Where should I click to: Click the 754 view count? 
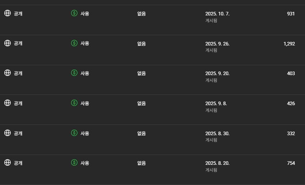point(291,163)
